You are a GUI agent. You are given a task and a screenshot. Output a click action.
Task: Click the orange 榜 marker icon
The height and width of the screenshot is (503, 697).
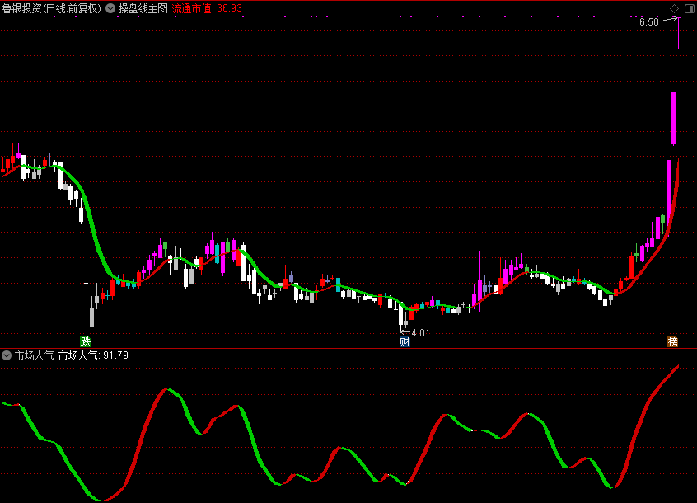tap(672, 341)
